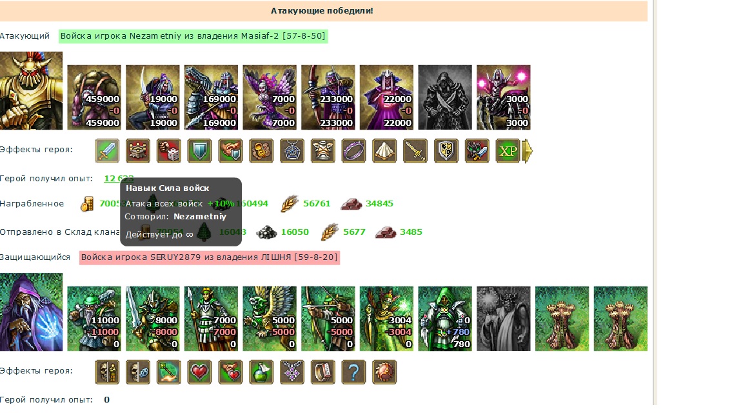Click the attacker hero portrait
The width and height of the screenshot is (743, 418).
click(31, 90)
